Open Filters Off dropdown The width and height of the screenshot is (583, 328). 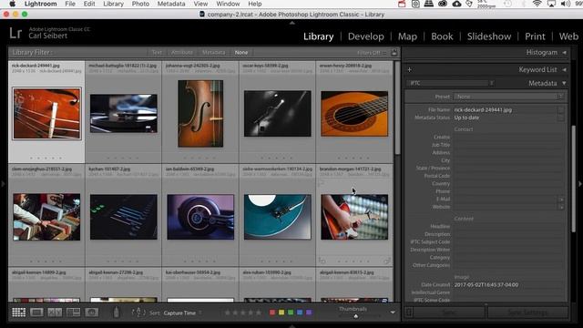(372, 53)
